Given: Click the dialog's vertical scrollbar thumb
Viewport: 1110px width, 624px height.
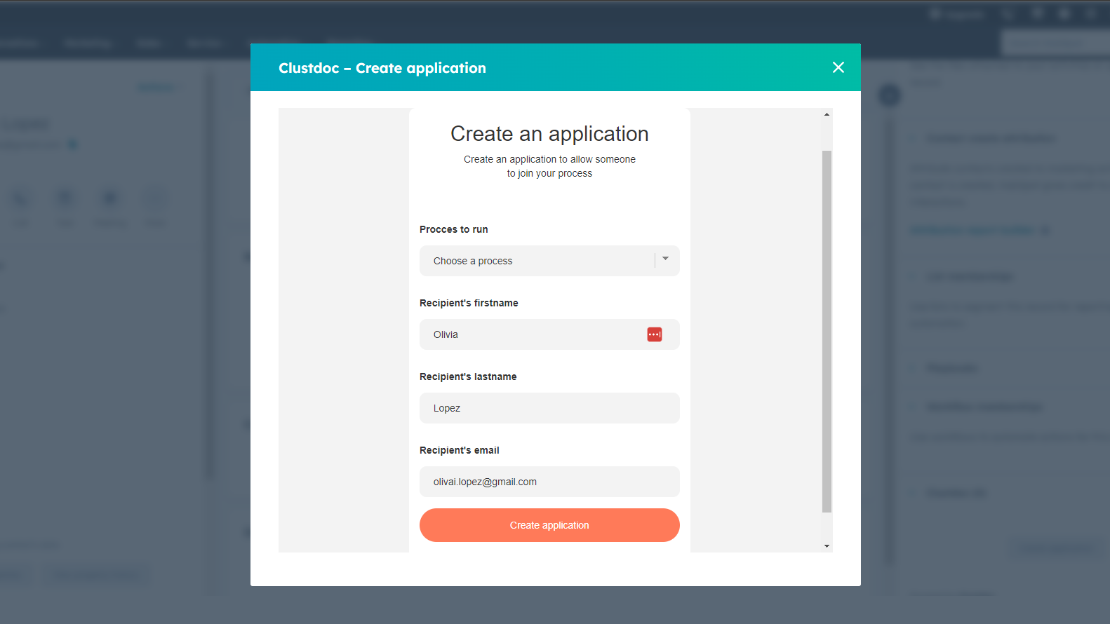Looking at the screenshot, I should [x=827, y=331].
